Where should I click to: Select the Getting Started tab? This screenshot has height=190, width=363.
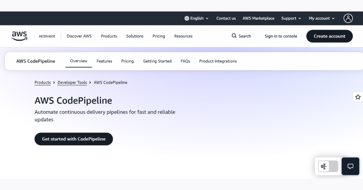click(x=157, y=61)
